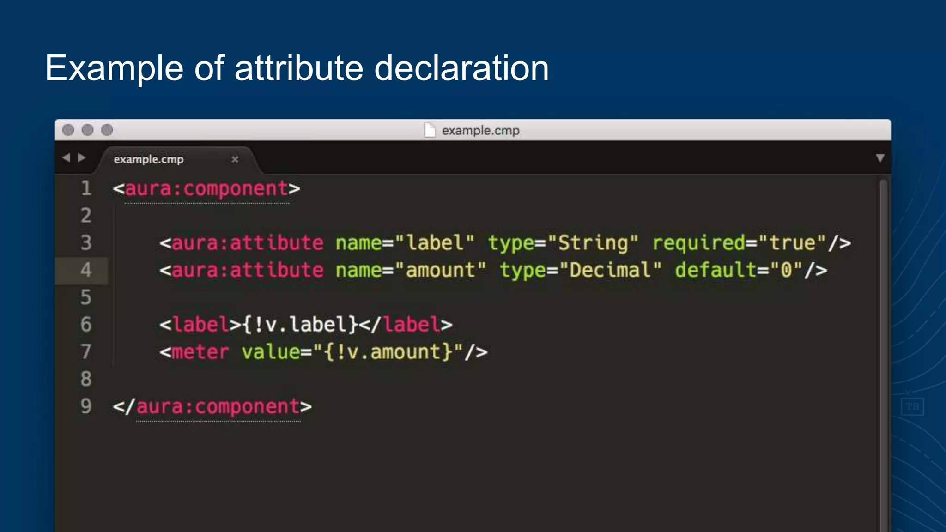This screenshot has height=532, width=946.
Task: Click name="label" attribute text
Action: (405, 243)
